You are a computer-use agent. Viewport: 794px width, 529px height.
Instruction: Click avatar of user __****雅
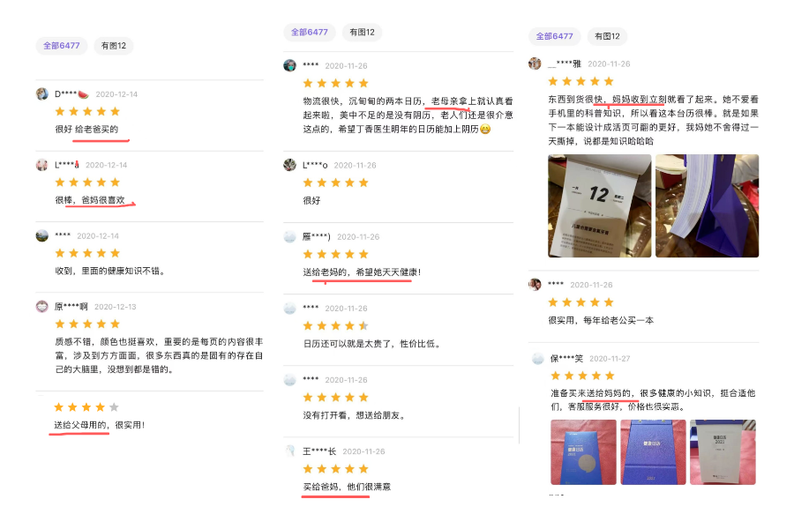535,63
